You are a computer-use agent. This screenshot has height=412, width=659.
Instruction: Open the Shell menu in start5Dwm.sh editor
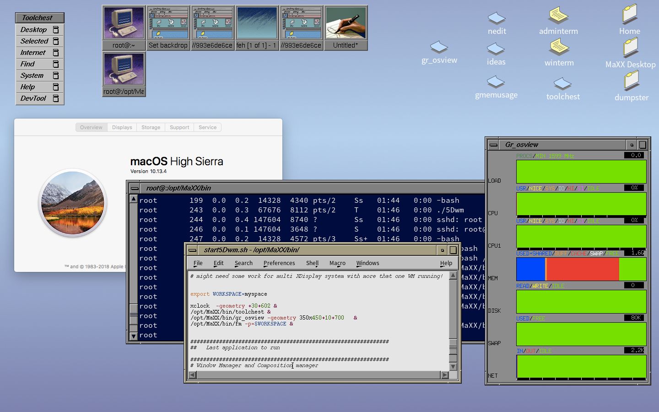(x=312, y=263)
